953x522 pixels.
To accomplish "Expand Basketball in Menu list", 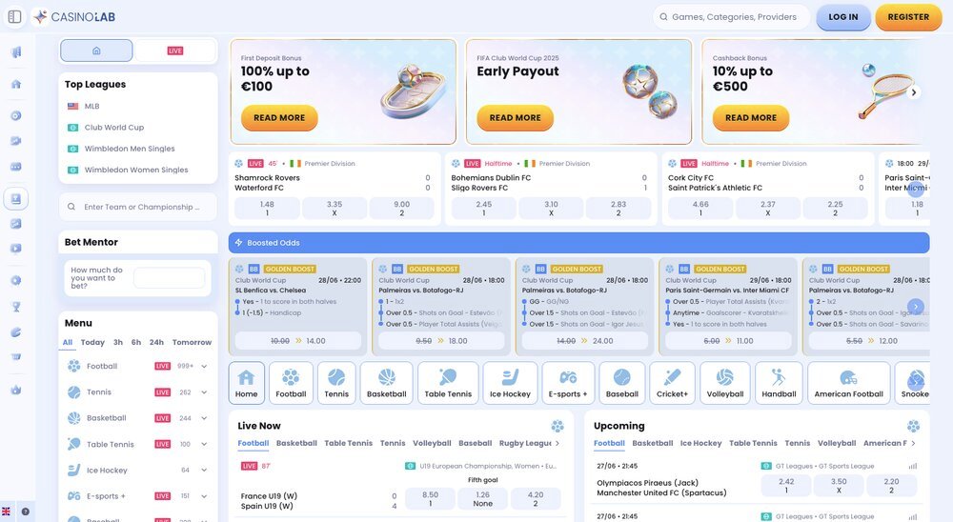I will (x=204, y=418).
